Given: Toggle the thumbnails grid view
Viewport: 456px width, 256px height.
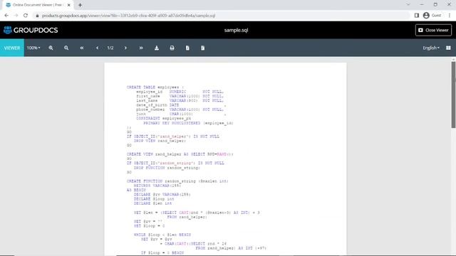Looking at the screenshot, I should [x=448, y=48].
